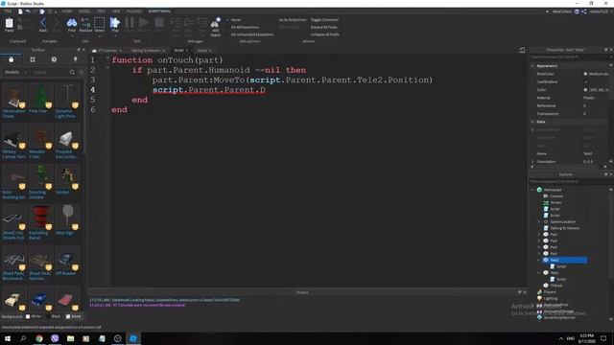Screen dimensions: 614x345
Task: Click Toggle Comment action
Action: coord(324,19)
